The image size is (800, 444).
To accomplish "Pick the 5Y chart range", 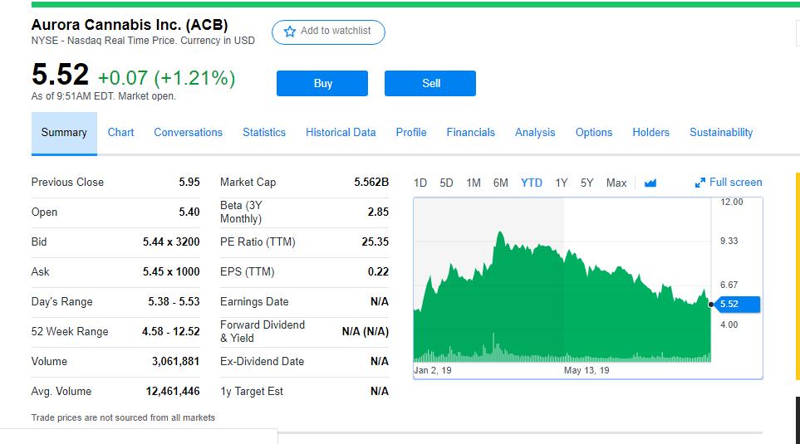I will 587,183.
